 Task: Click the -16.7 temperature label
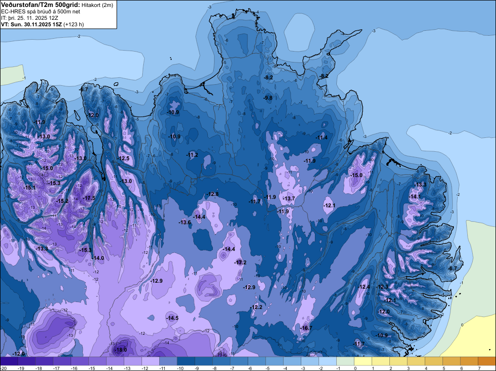click(x=306, y=328)
